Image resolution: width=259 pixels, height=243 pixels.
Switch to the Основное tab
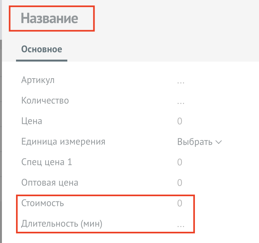(41, 49)
